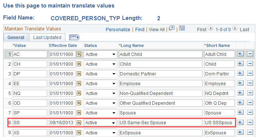Edit Long Name field Domestic Partner
The width and height of the screenshot is (258, 137).
point(161,74)
